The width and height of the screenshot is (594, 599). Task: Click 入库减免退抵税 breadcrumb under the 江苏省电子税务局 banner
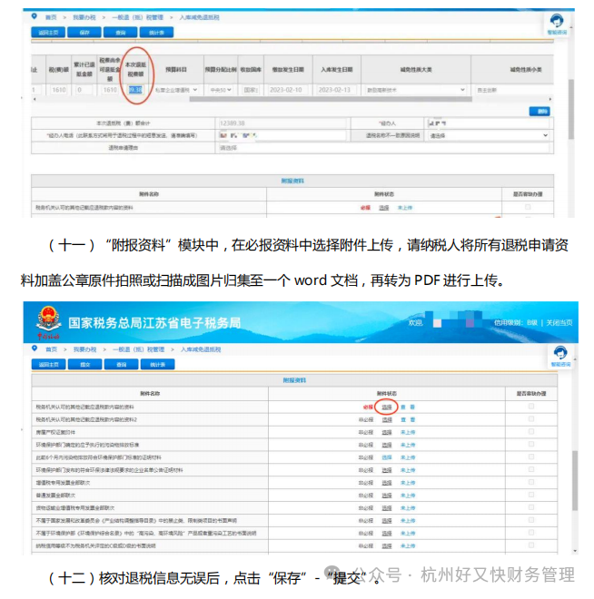pos(201,349)
